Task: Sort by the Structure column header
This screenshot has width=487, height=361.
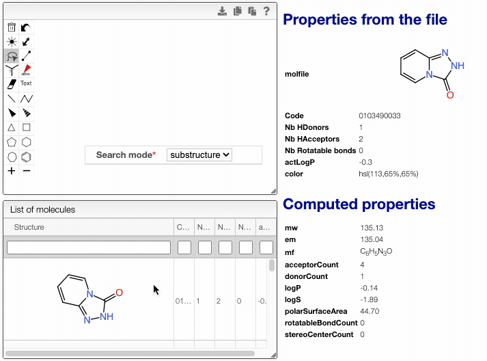Action: pos(89,227)
